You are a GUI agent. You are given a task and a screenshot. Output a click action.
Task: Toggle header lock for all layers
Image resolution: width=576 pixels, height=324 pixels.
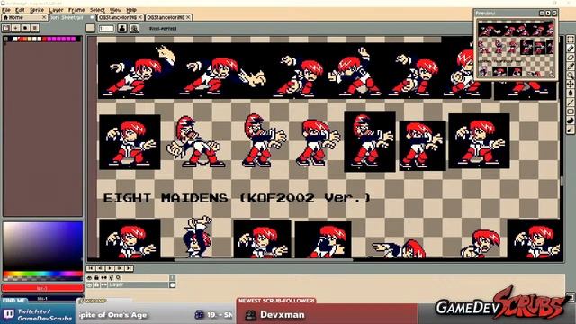96,278
